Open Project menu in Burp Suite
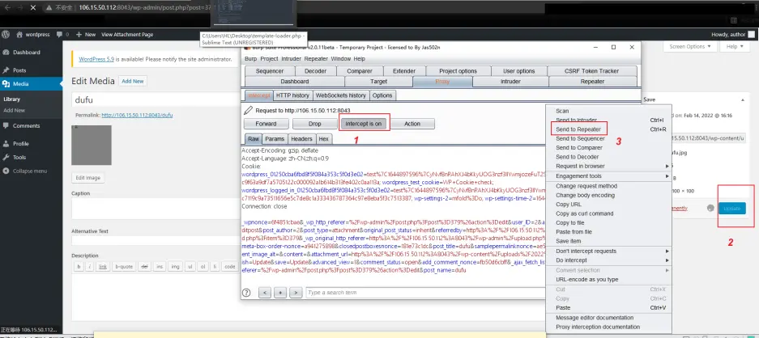This screenshot has height=338, width=759. click(269, 59)
